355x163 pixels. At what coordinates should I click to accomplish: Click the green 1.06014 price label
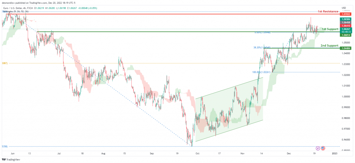coord(346,35)
